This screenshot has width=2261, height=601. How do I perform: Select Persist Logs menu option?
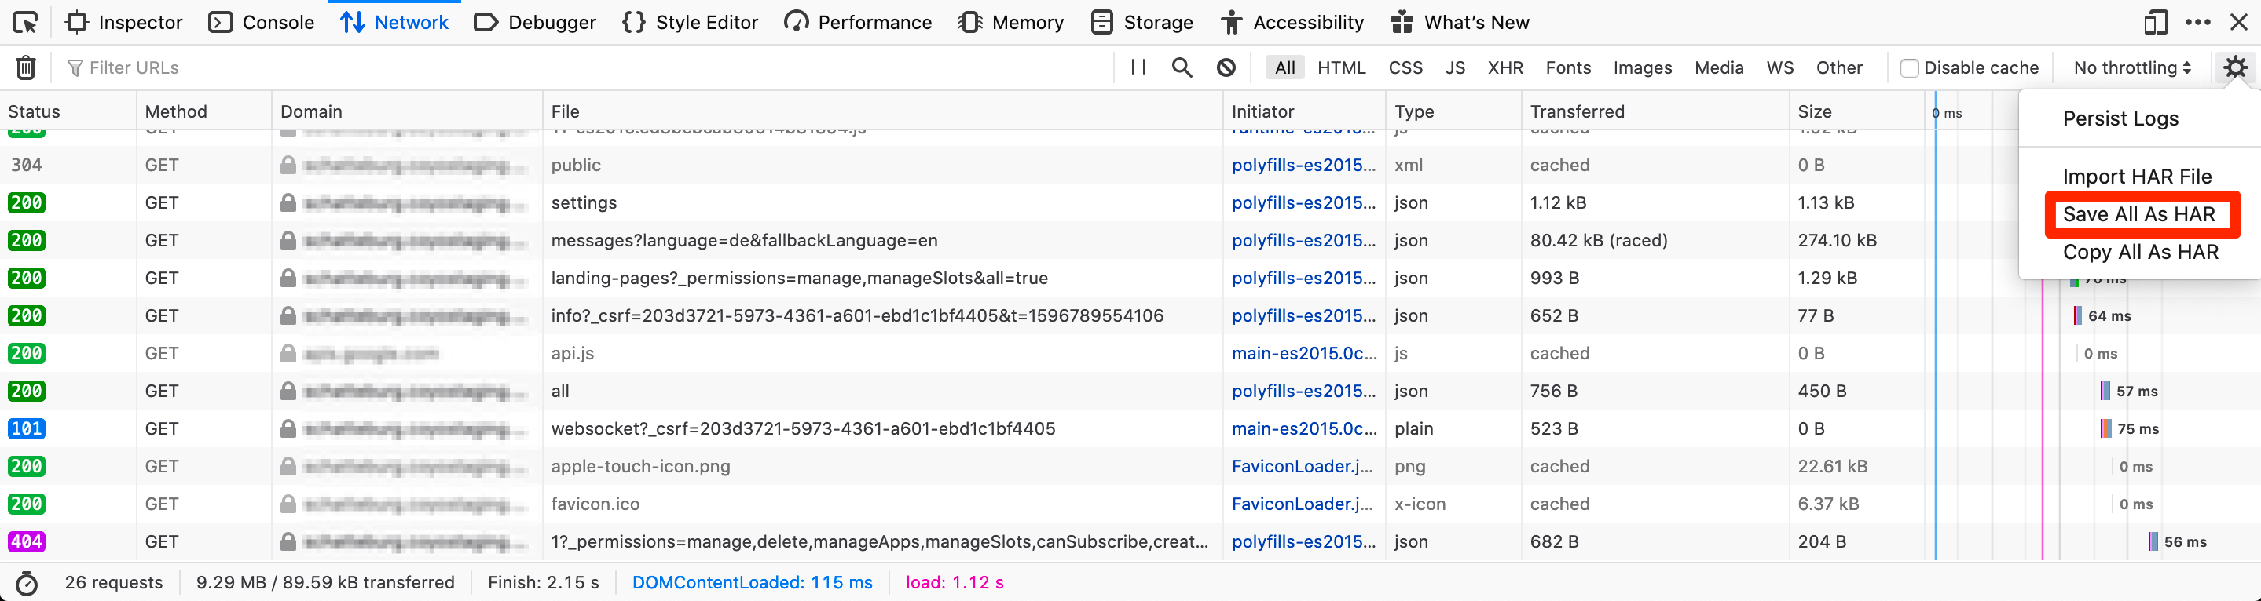[2120, 118]
